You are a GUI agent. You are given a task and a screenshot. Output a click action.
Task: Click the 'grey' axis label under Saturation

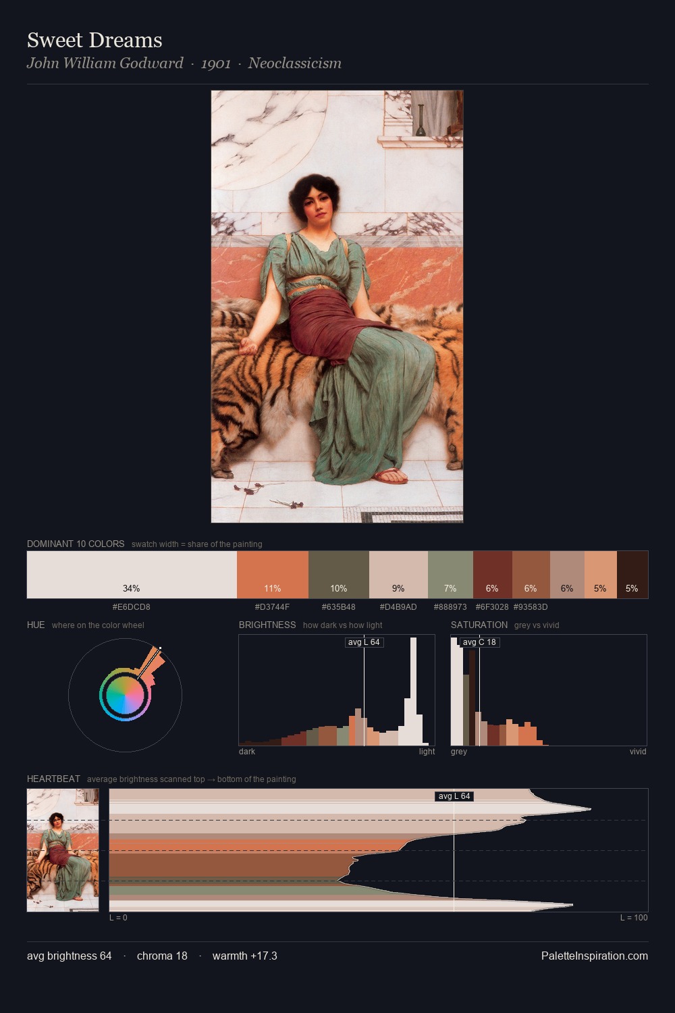point(459,752)
